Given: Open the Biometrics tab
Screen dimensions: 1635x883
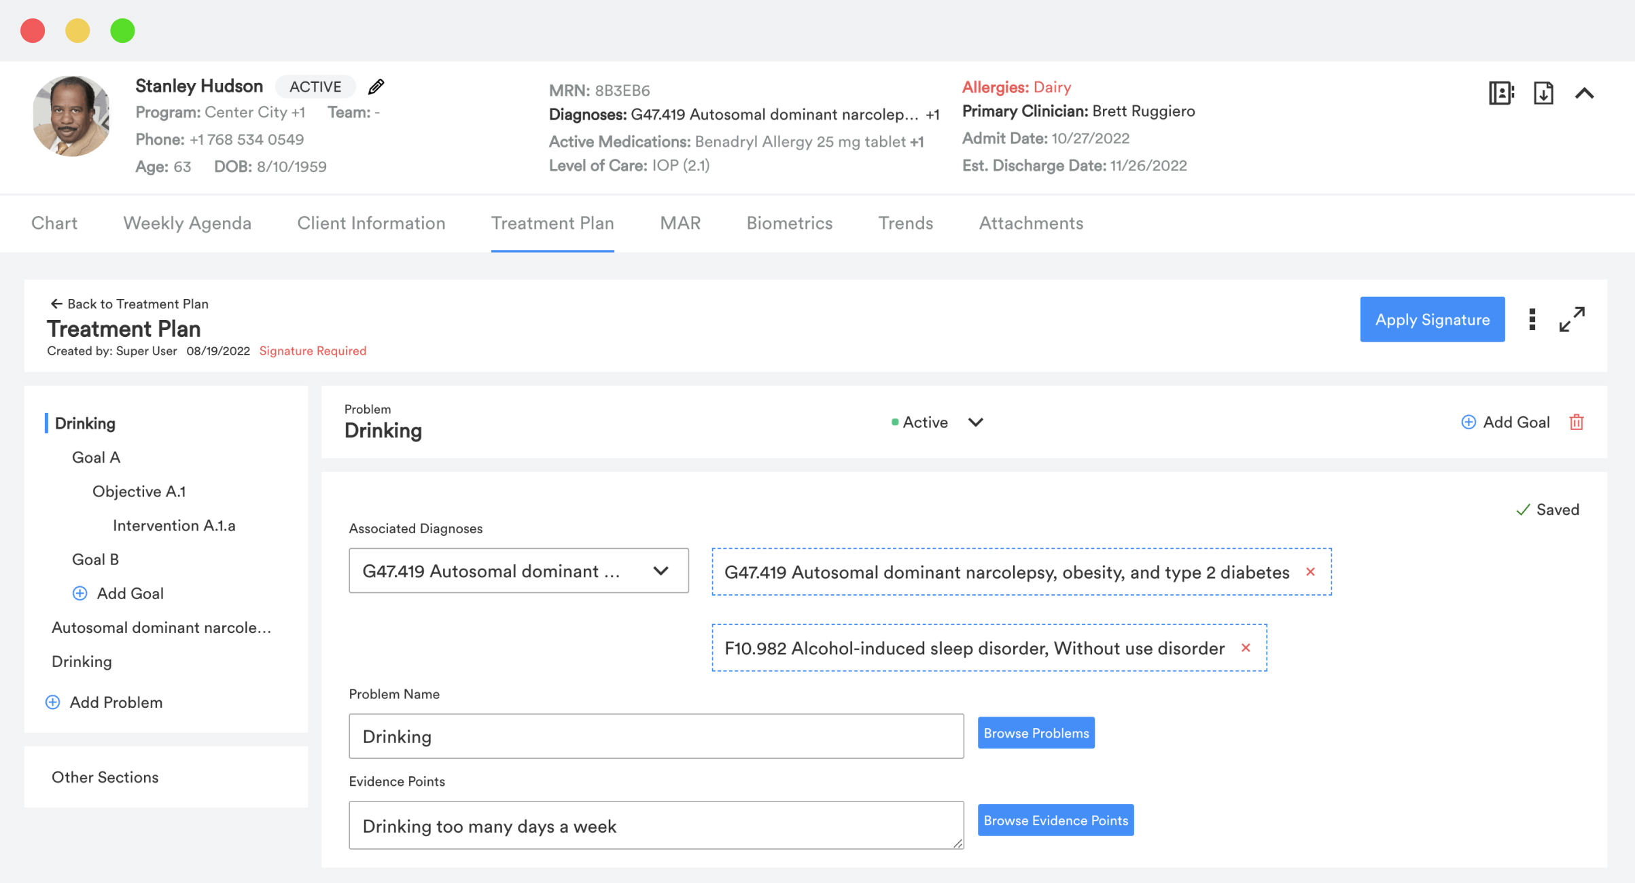Looking at the screenshot, I should point(789,223).
